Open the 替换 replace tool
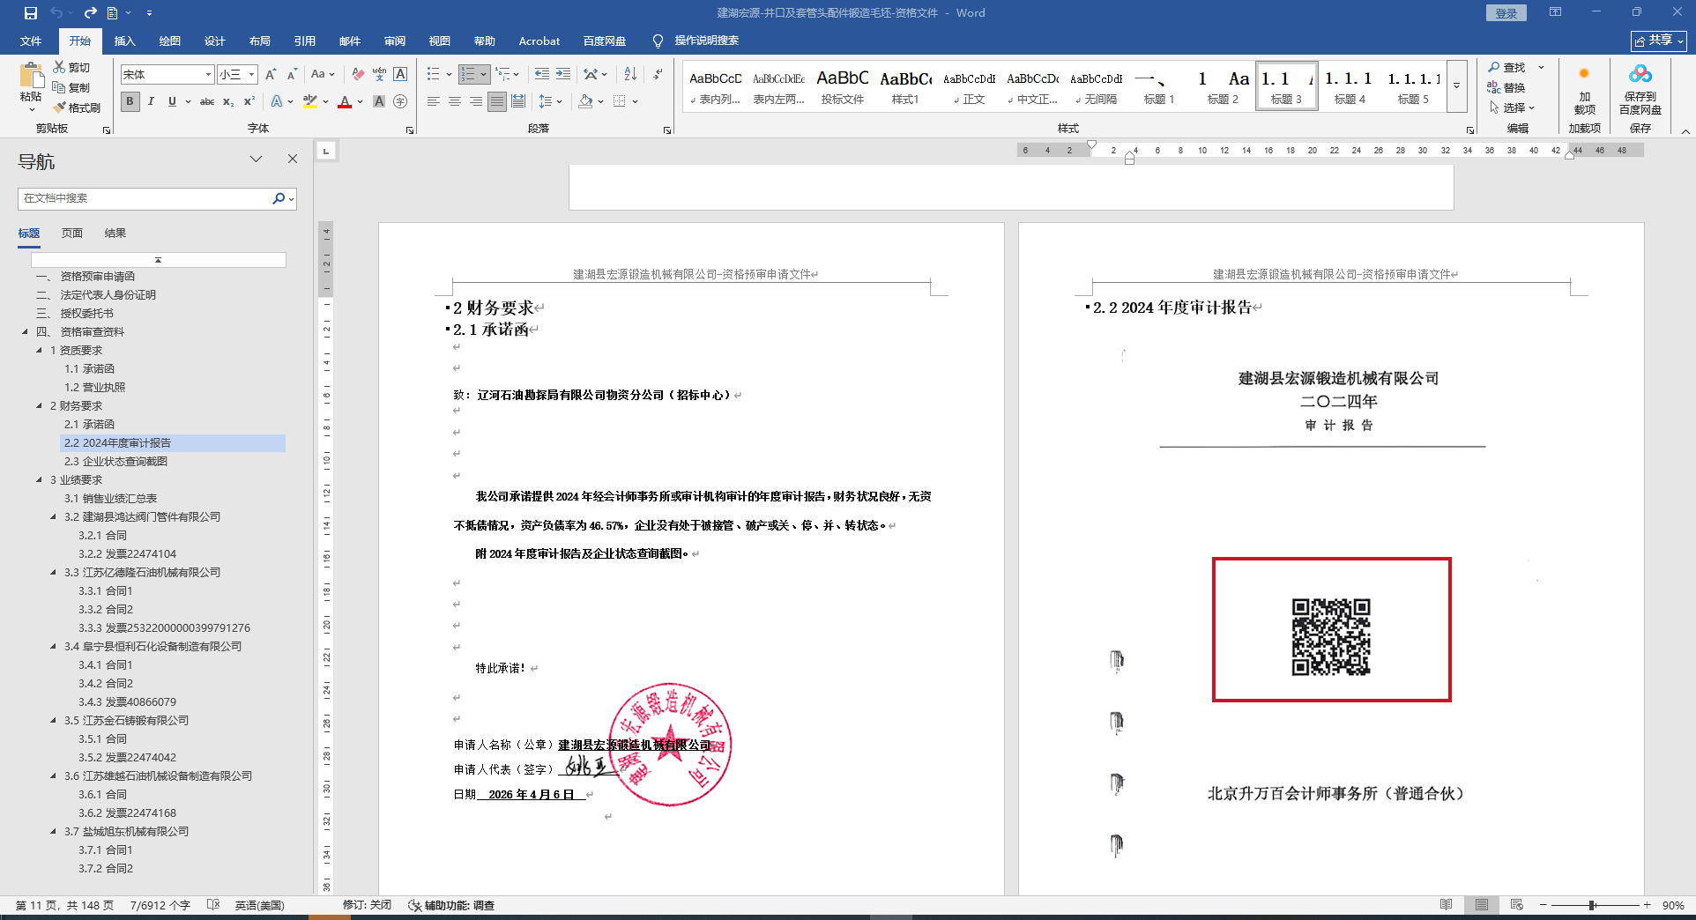This screenshot has height=920, width=1696. point(1506,88)
